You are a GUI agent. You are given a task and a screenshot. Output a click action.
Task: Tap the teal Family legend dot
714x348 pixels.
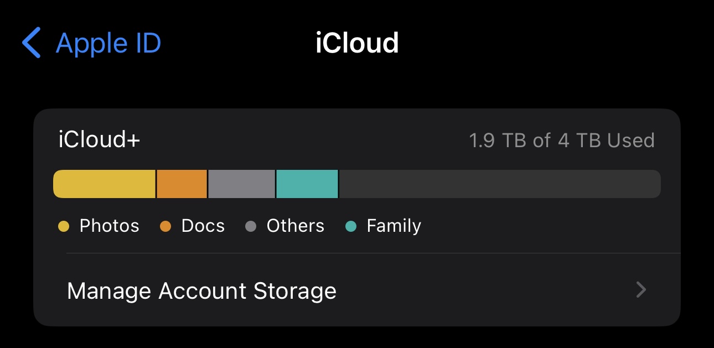(x=351, y=226)
